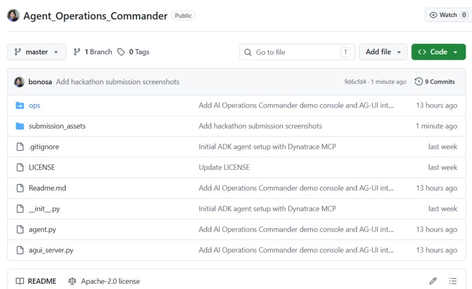The width and height of the screenshot is (472, 289).
Task: Open commit message in the agent.py row
Action: pos(296,229)
